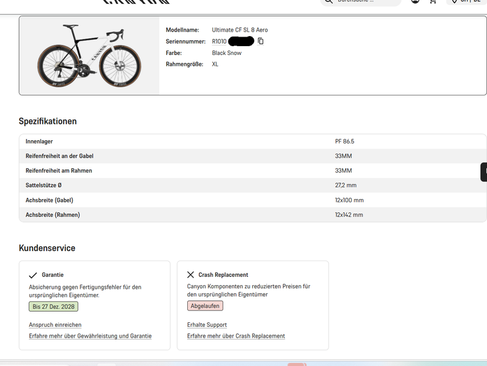487x366 pixels.
Task: Select the model name Ultimate CF SL 8 Aero
Action: 240,30
